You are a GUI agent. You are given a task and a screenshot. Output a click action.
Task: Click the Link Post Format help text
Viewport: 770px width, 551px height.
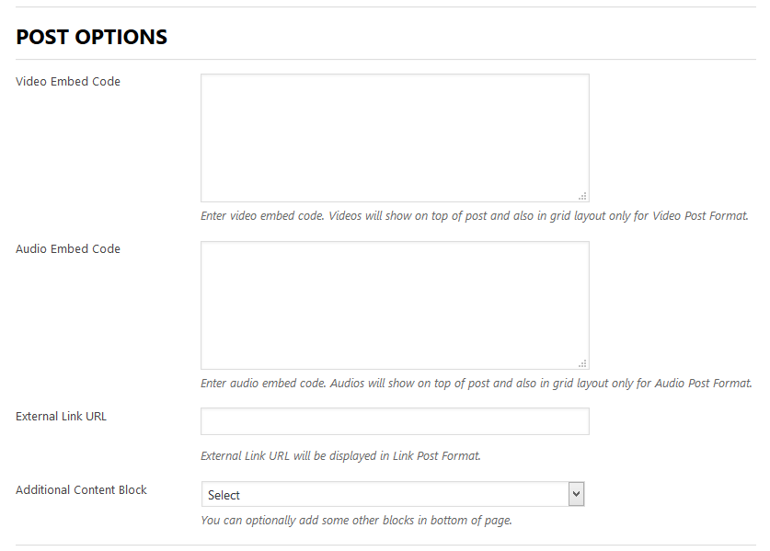click(340, 456)
